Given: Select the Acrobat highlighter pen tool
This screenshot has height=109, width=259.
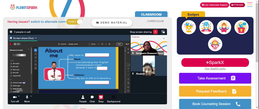Looking at the screenshot, I should click(x=35, y=57).
